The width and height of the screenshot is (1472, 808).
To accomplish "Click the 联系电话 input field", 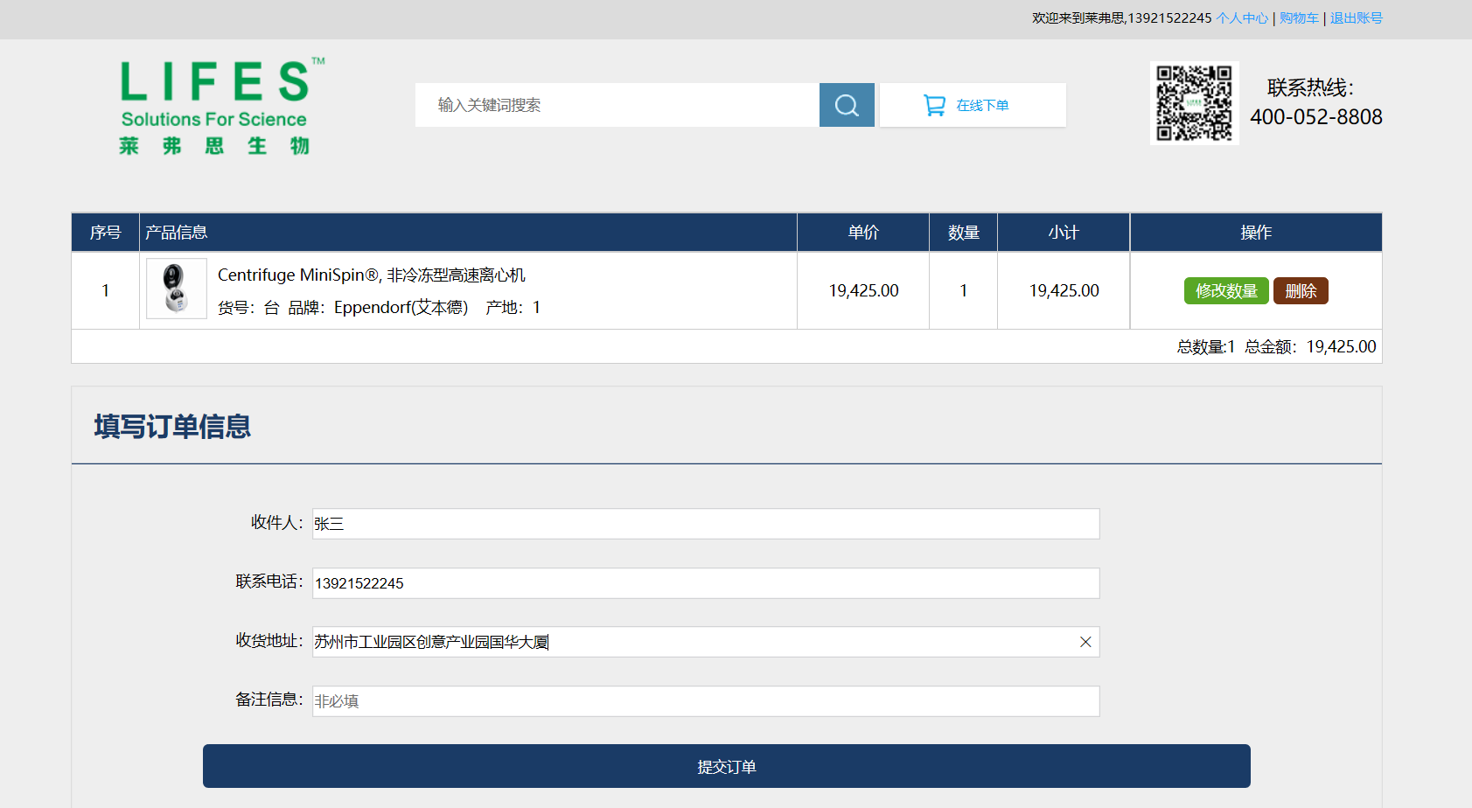I will coord(706,583).
